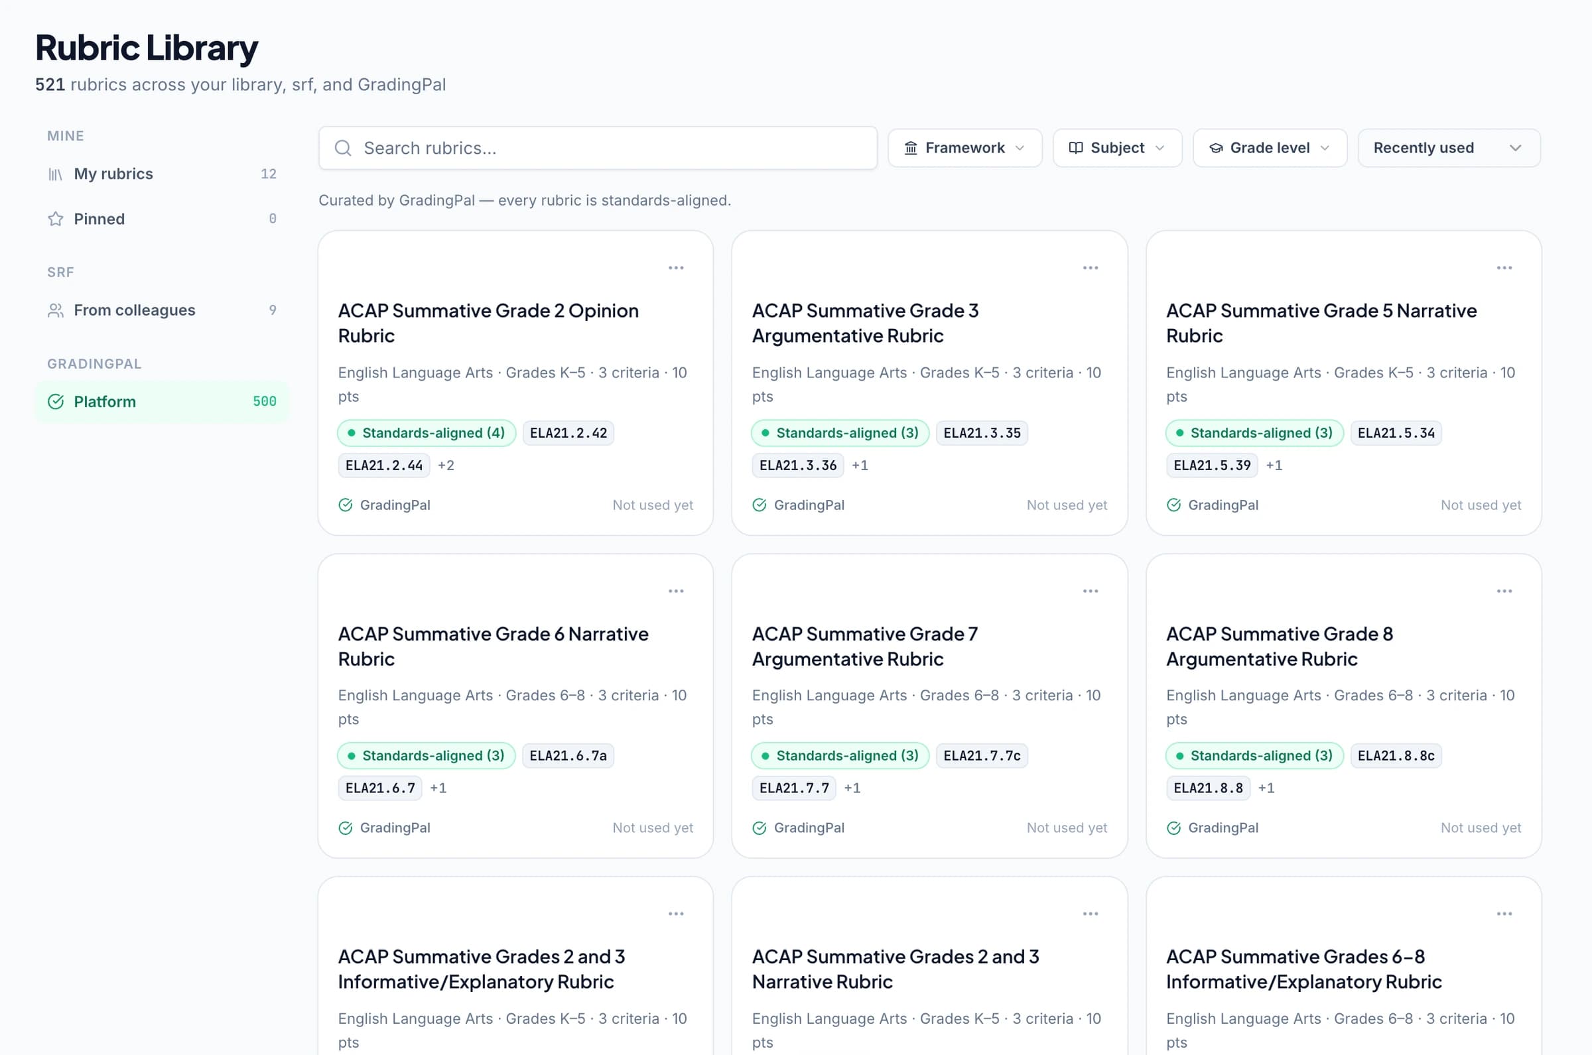Click the Framework building icon
This screenshot has height=1055, width=1592.
pyautogui.click(x=910, y=148)
